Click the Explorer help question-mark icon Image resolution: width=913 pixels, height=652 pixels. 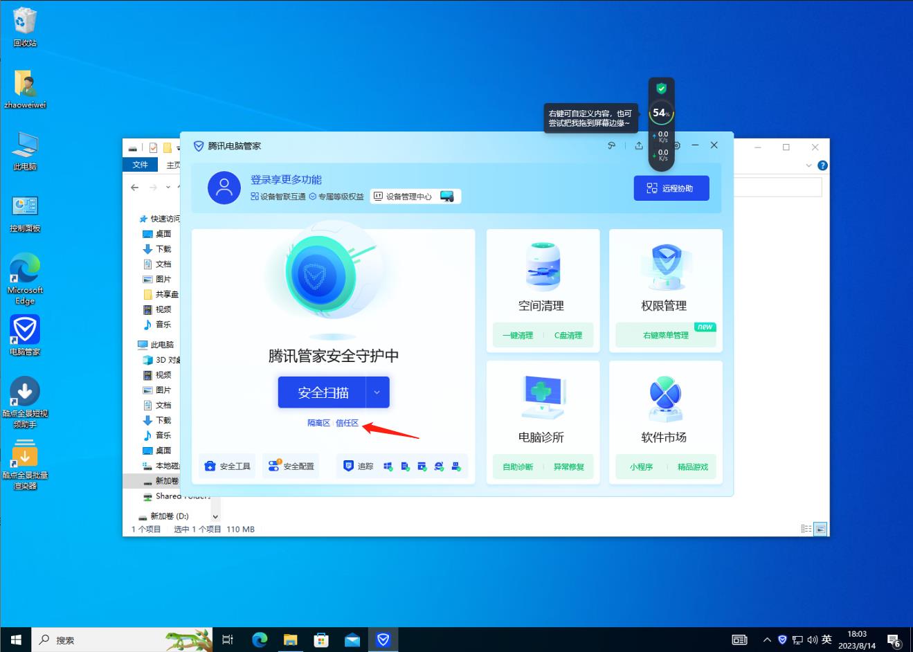coord(822,165)
